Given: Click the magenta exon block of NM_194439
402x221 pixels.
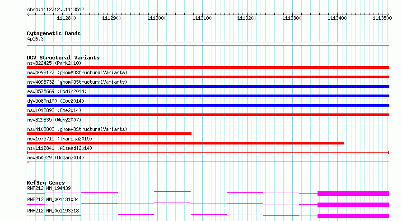Looking at the screenshot, I should click(x=353, y=194).
